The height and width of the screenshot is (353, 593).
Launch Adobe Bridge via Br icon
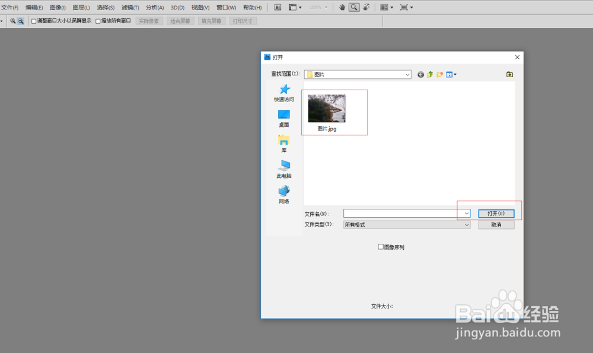[278, 7]
